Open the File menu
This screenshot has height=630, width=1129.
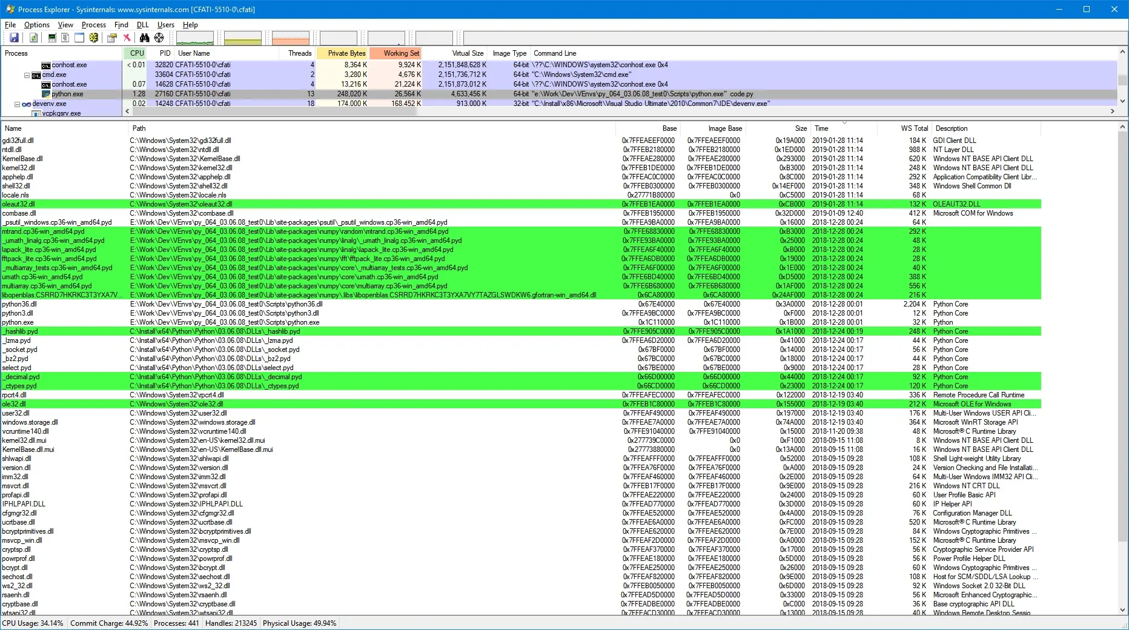coord(10,25)
